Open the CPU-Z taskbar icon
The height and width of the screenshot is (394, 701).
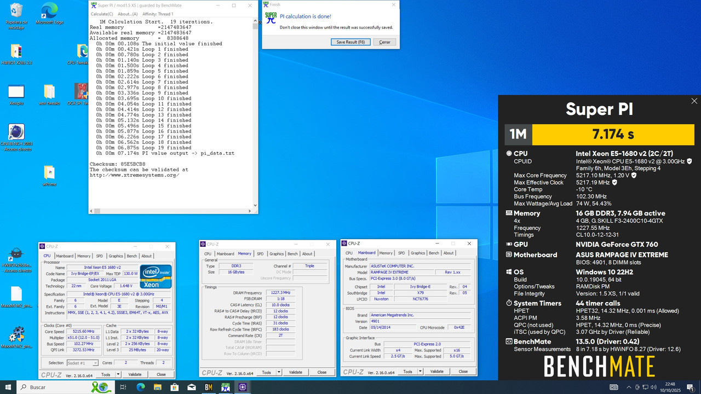[x=243, y=387]
